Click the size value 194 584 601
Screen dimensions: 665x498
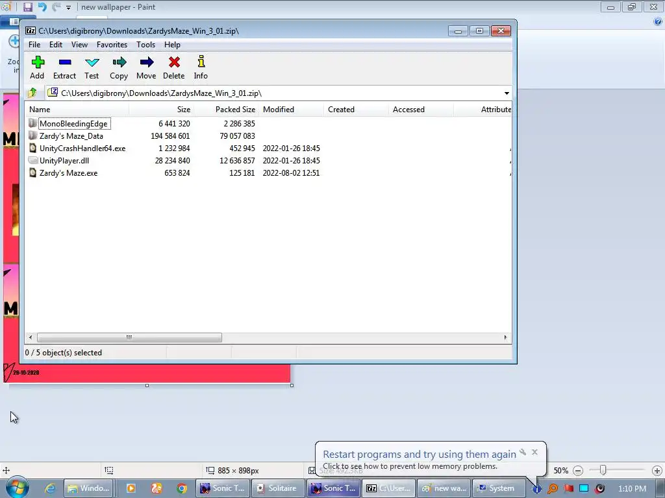click(170, 136)
